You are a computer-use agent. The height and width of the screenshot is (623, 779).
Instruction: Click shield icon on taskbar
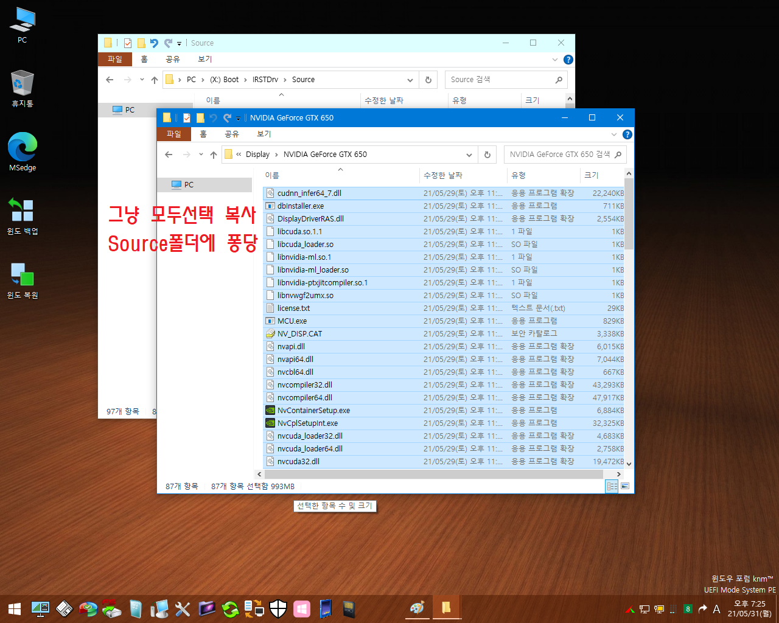tap(278, 608)
